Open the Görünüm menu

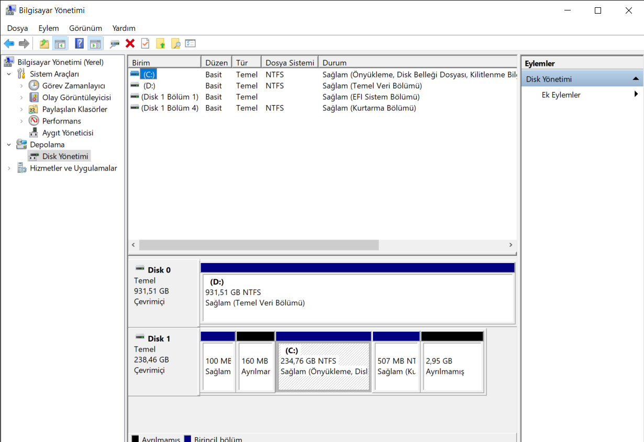85,28
